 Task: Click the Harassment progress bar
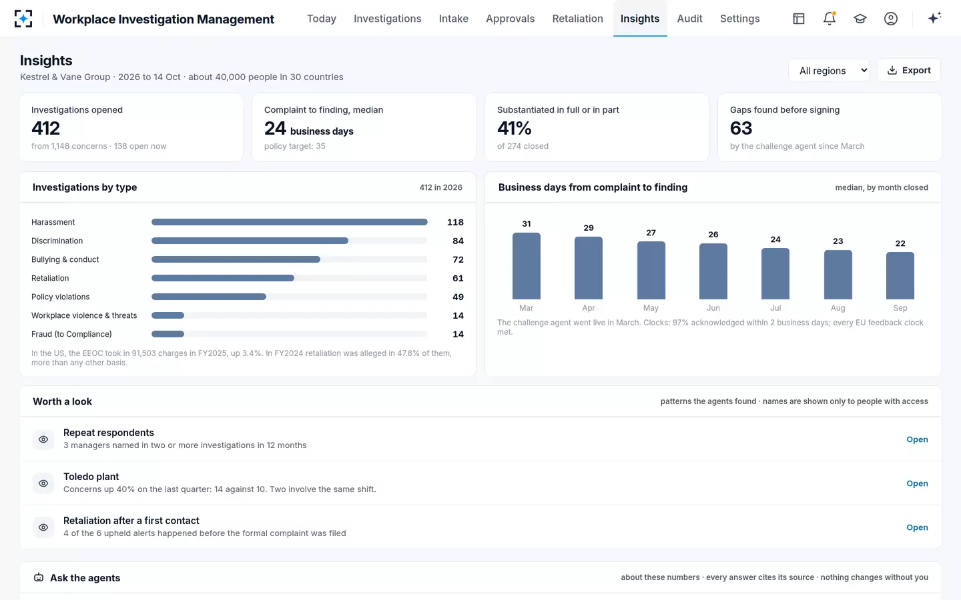tap(290, 222)
